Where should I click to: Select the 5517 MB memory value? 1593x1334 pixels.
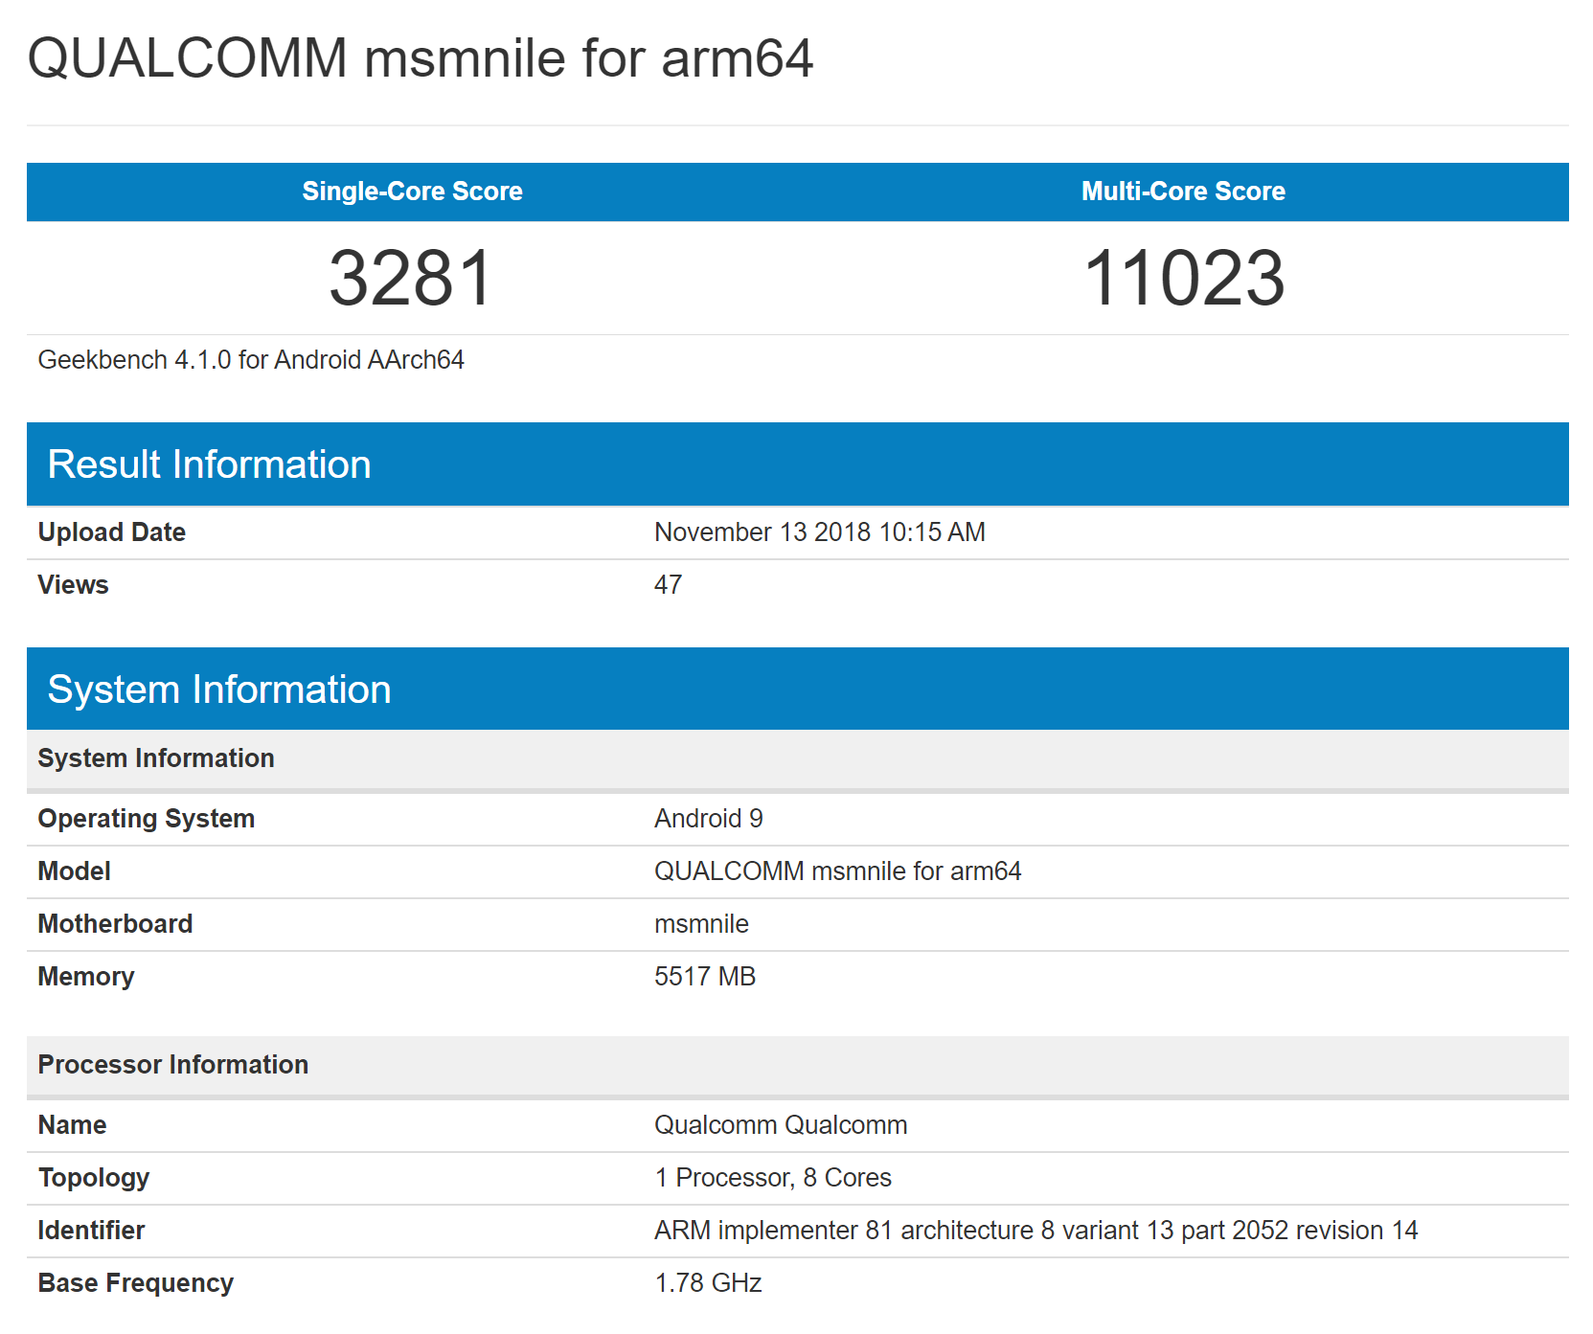coord(704,977)
